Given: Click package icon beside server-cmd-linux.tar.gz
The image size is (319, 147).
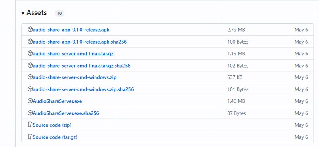Looking at the screenshot, I should point(30,53).
